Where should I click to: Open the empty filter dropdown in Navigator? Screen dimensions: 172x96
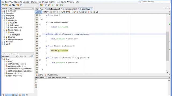[24, 57]
